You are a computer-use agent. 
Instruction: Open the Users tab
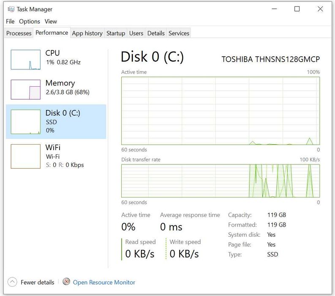pyautogui.click(x=136, y=33)
